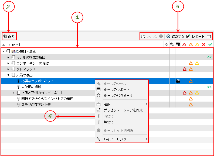The width and height of the screenshot is (214, 156).
Task: Click orange triangle in クリアランス row
Action: tap(191, 69)
